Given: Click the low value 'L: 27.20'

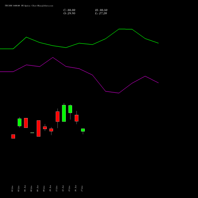Looking at the screenshot, I should (x=101, y=13).
